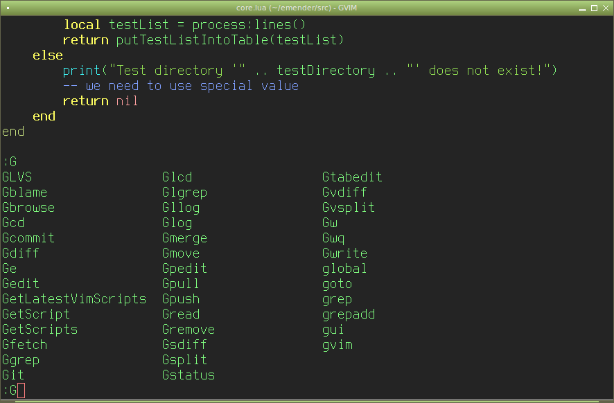Select the grepadd command entry
Viewport: 614px width, 403px height.
[349, 314]
